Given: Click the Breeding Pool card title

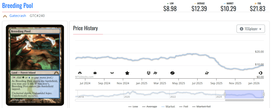Looking at the screenshot, I should click(x=18, y=6).
